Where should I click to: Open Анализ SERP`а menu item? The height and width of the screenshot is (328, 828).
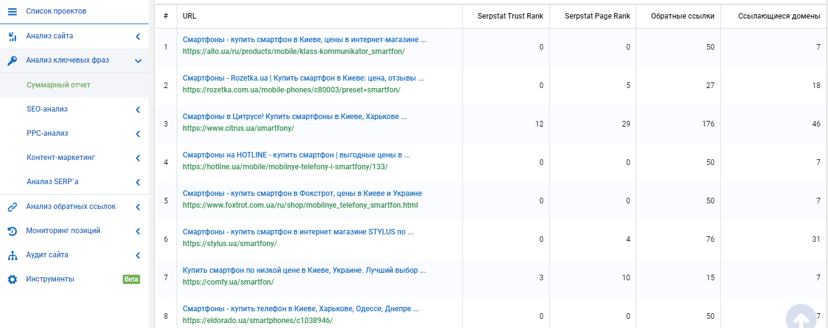[x=53, y=182]
